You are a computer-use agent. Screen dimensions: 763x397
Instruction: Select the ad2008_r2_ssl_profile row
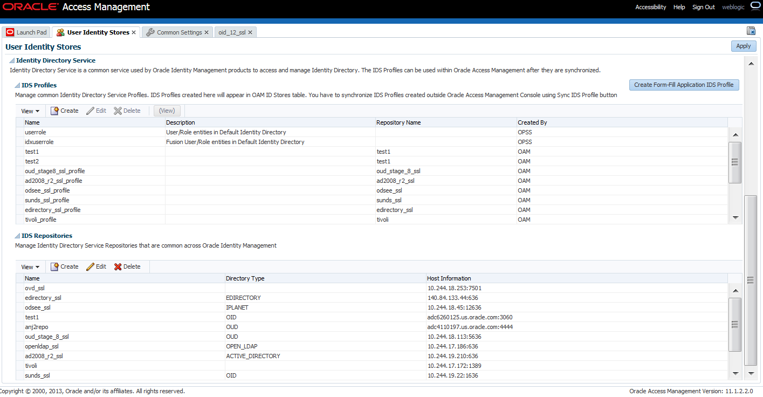(x=372, y=181)
